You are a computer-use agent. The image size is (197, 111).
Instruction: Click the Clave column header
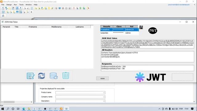[119, 27]
